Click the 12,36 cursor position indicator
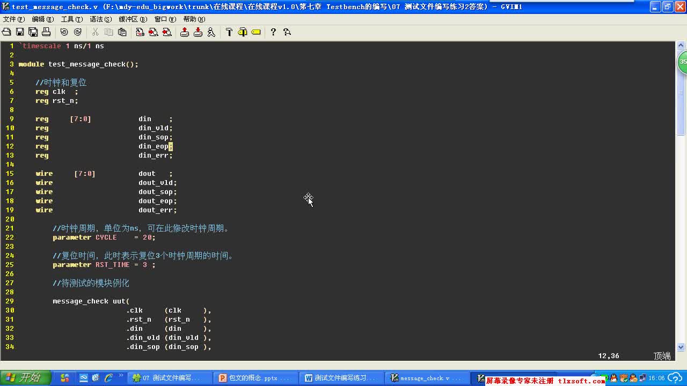 (x=609, y=356)
